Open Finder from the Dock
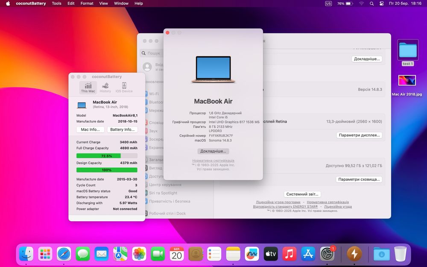The height and width of the screenshot is (267, 427). [x=26, y=254]
